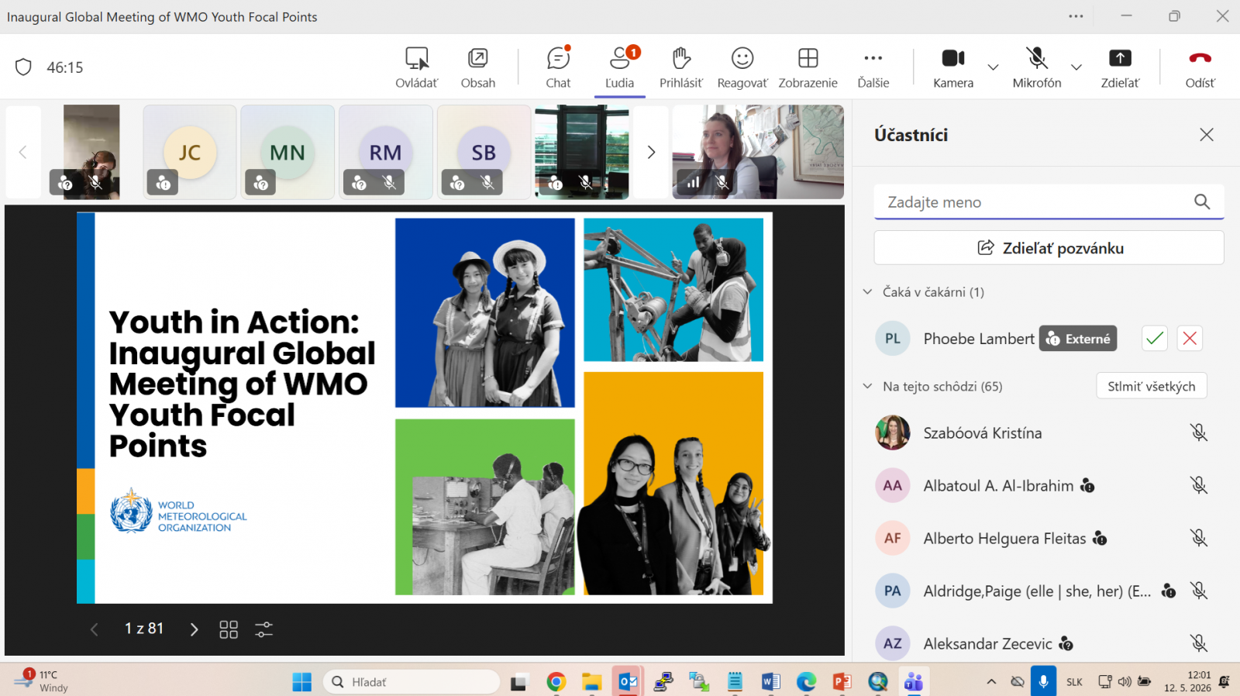Select the SB participant tile
Screen dimensions: 1240x696
[484, 152]
